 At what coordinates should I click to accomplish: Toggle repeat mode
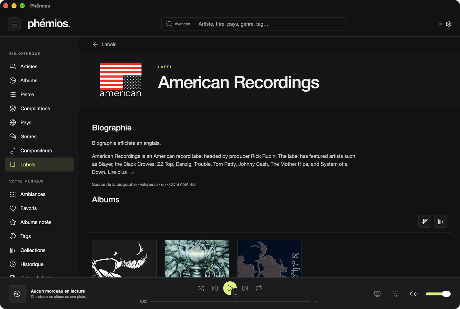259,288
